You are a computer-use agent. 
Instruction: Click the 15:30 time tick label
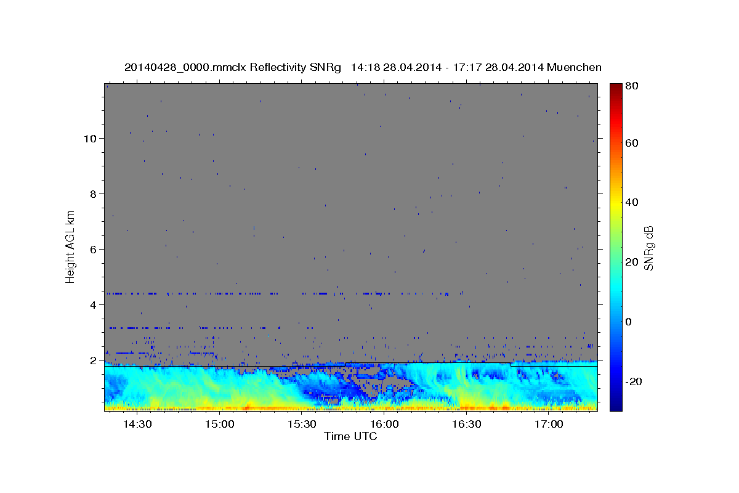(x=302, y=425)
